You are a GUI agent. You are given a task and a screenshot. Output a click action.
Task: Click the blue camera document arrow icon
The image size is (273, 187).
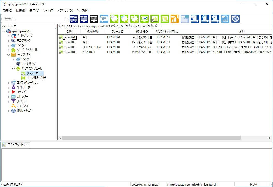[215, 19]
